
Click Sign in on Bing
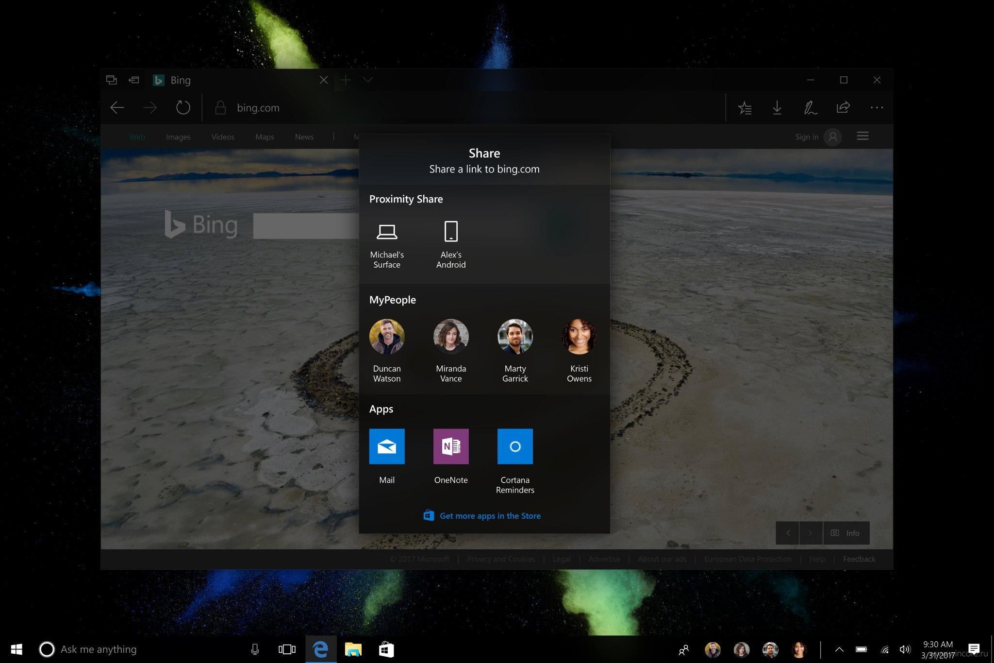(x=807, y=137)
